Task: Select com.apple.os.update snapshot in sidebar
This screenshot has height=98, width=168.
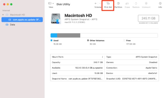Action: pyautogui.click(x=22, y=20)
